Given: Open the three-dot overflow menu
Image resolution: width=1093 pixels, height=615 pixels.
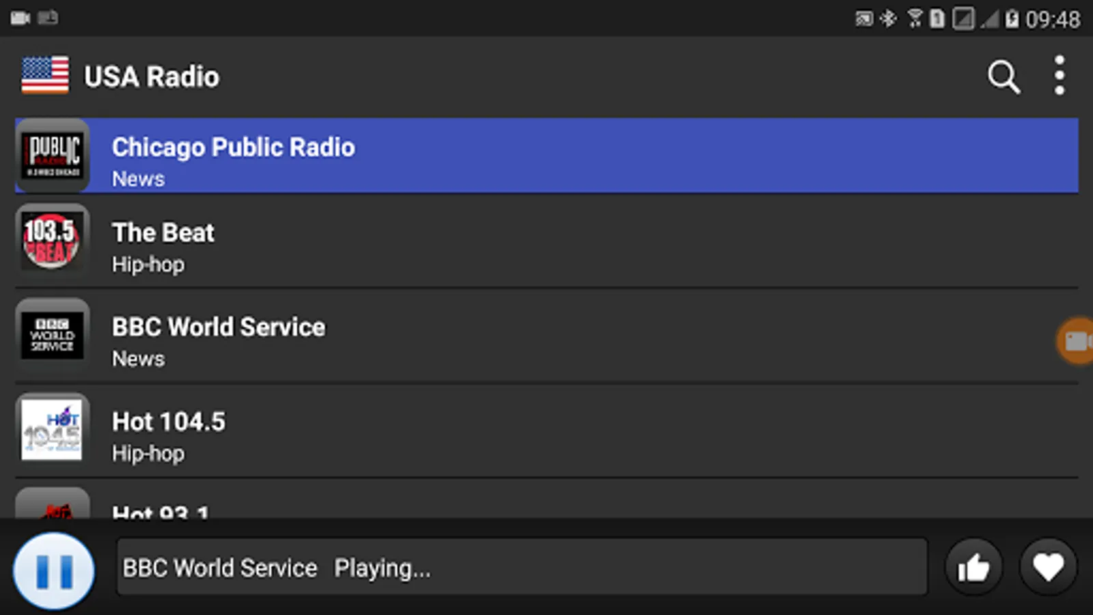Looking at the screenshot, I should click(1059, 75).
